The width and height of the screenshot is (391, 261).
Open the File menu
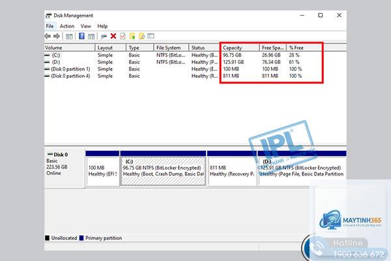pyautogui.click(x=50, y=26)
